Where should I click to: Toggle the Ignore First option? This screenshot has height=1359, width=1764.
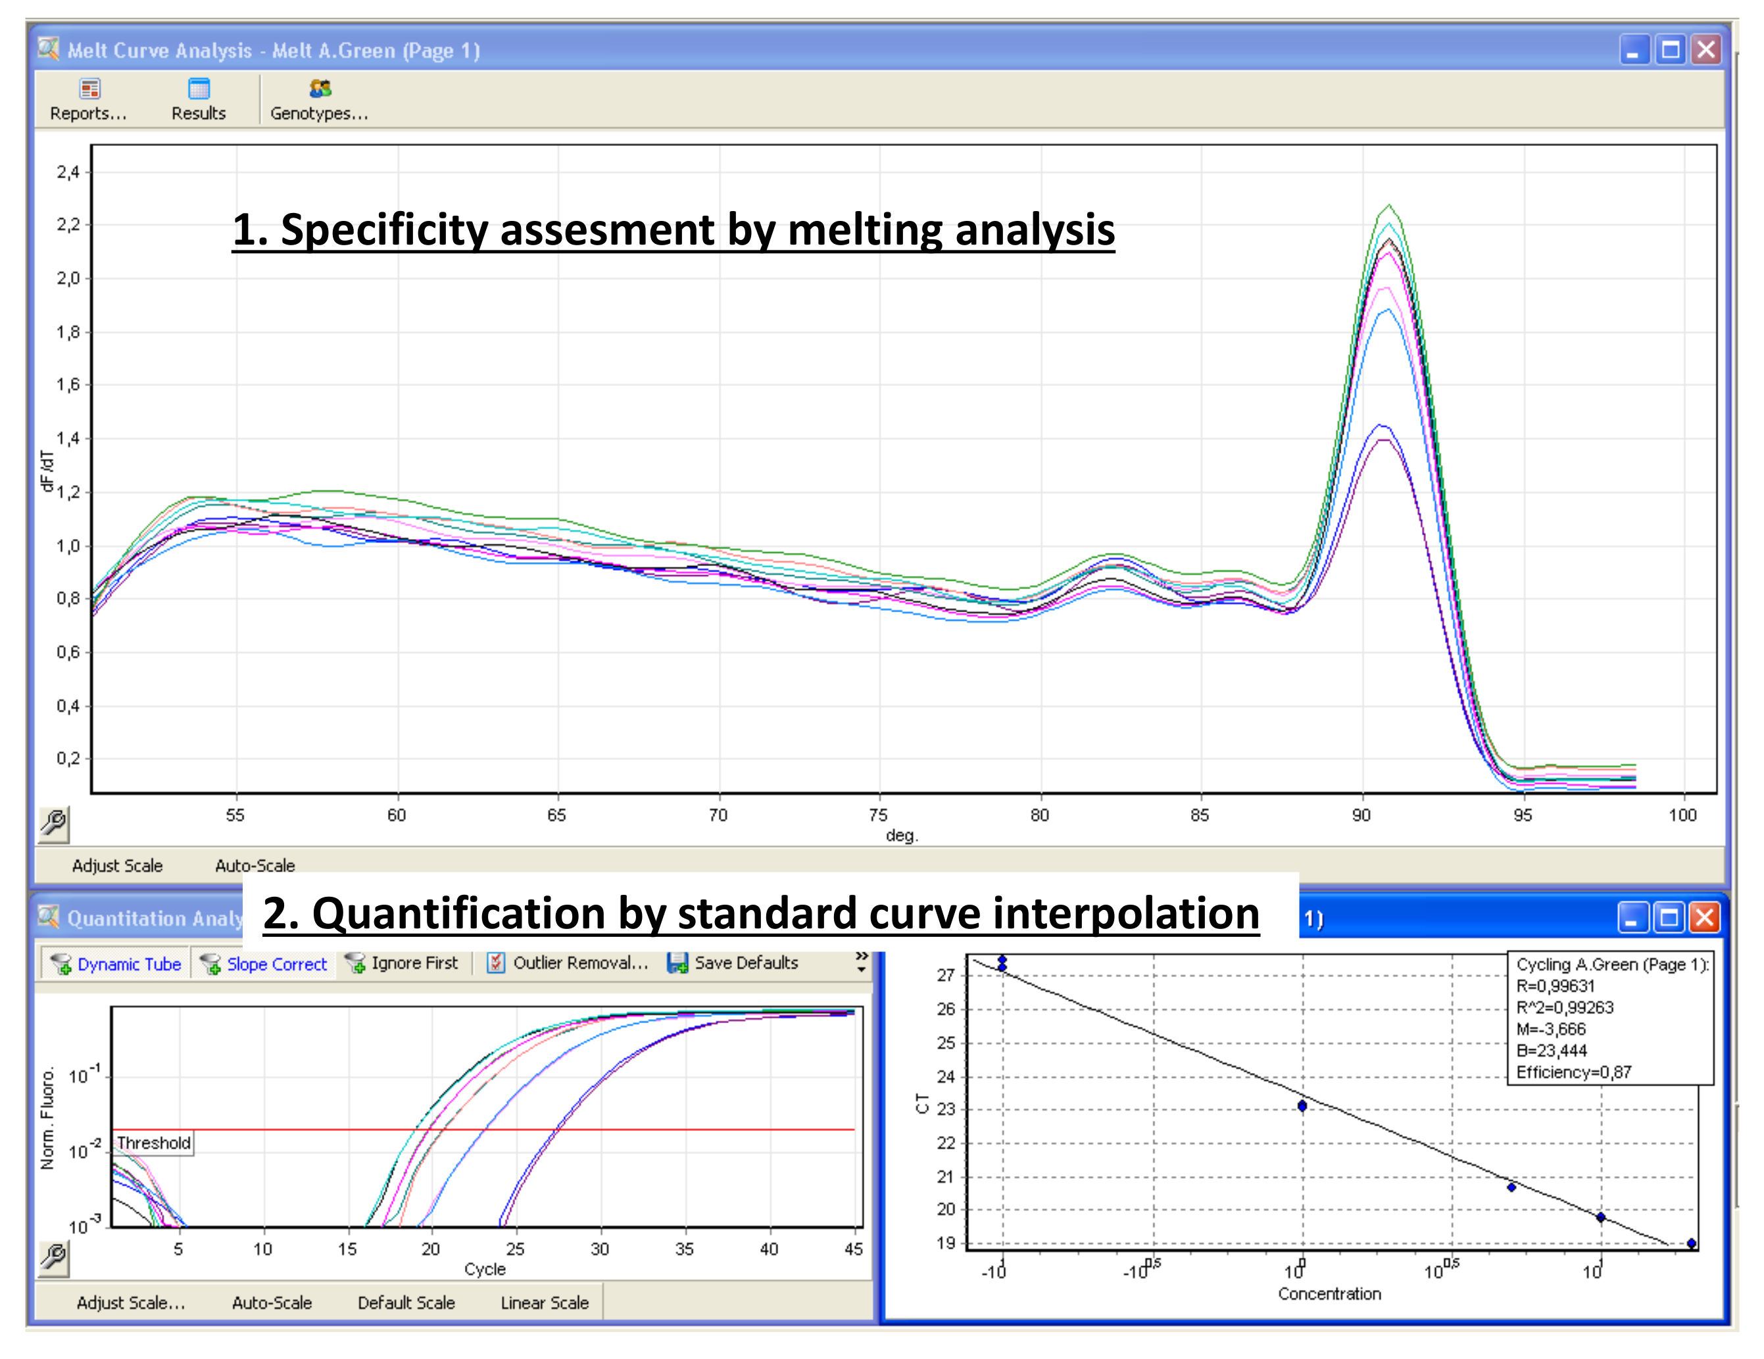[401, 963]
